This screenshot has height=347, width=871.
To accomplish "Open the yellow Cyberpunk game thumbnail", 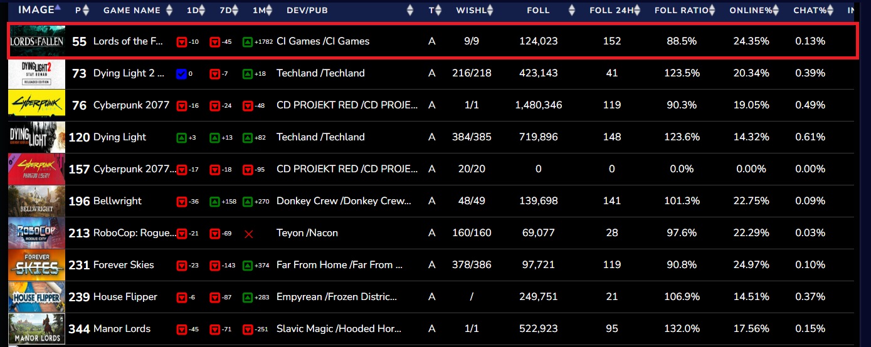I will [x=36, y=105].
